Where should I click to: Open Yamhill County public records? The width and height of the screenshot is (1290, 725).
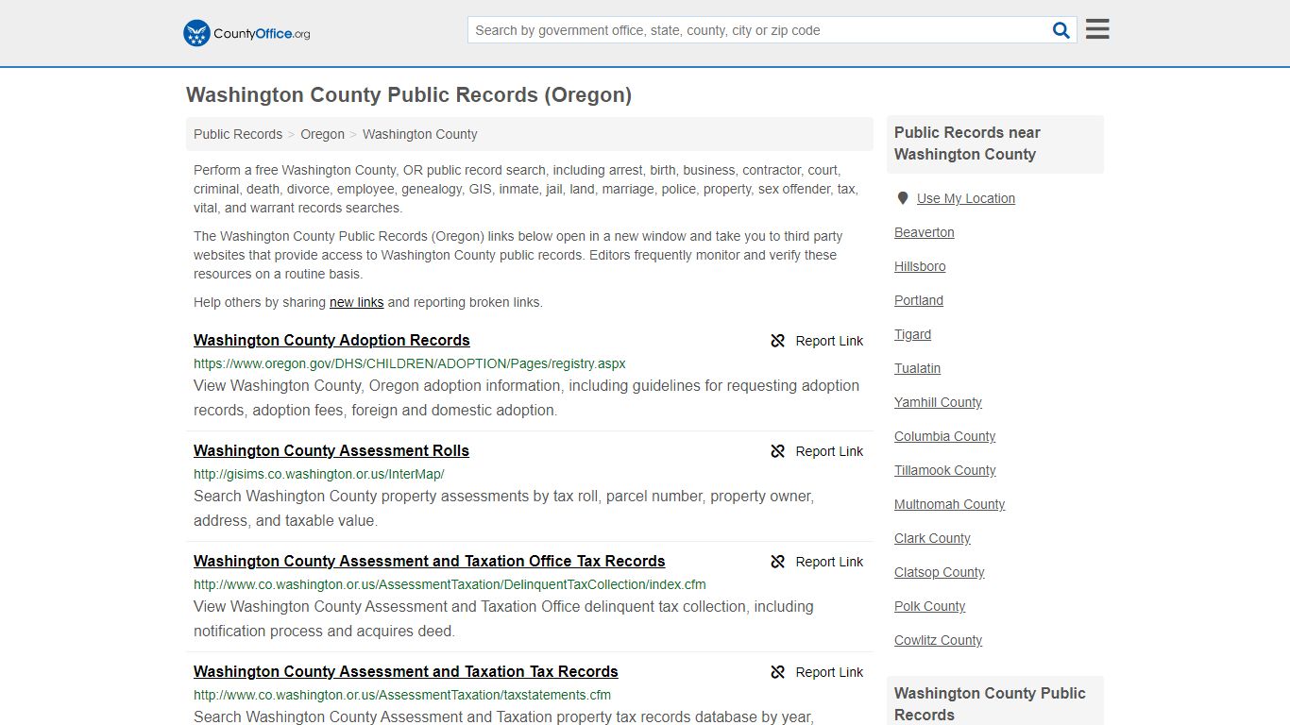click(939, 402)
